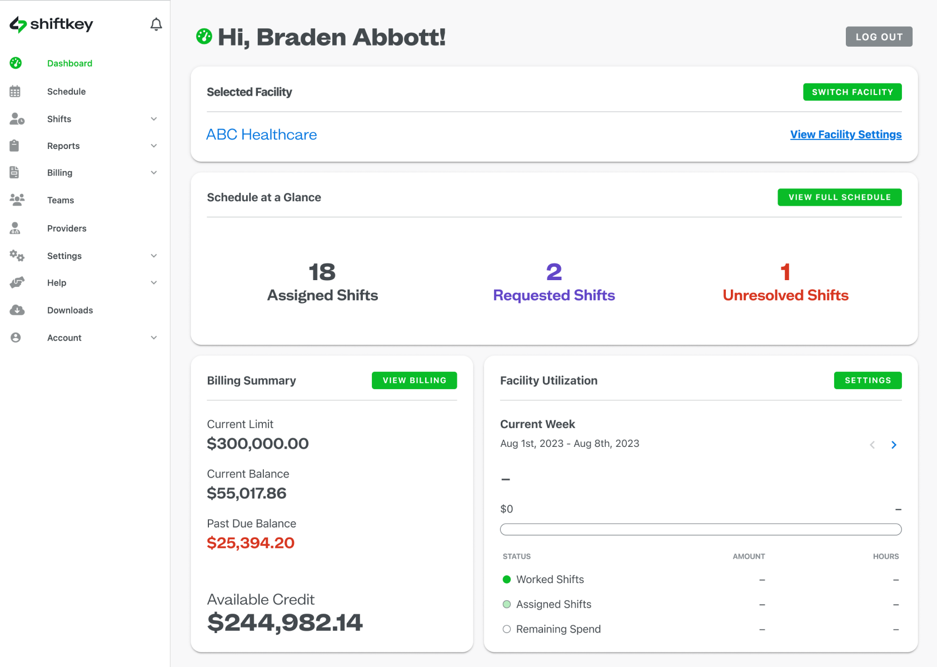Click the View Full Schedule button
937x667 pixels.
tap(839, 197)
